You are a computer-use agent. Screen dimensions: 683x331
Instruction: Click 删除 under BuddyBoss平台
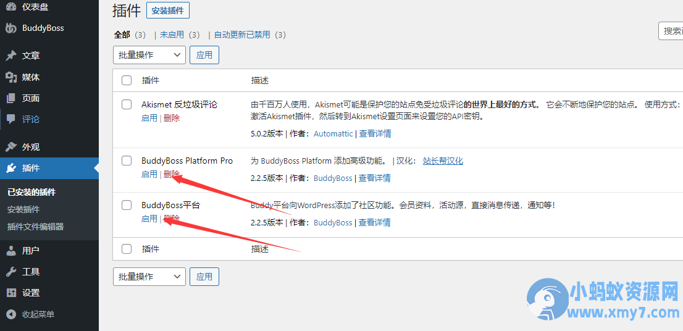(172, 219)
